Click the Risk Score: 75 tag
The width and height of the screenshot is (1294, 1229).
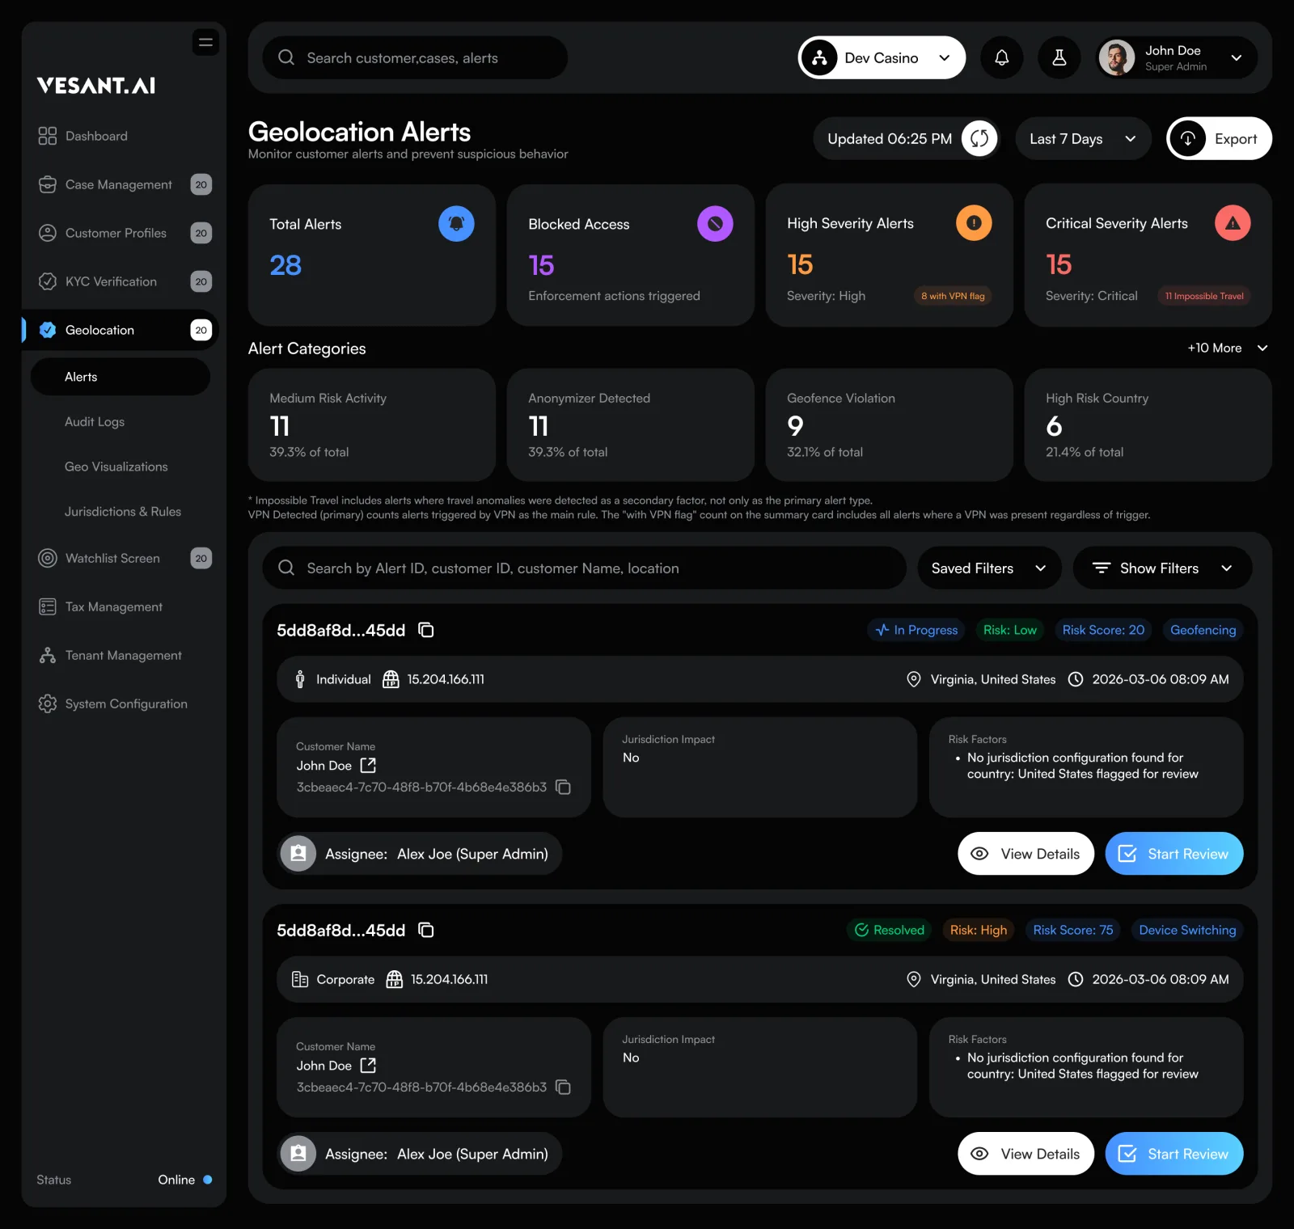(1072, 930)
